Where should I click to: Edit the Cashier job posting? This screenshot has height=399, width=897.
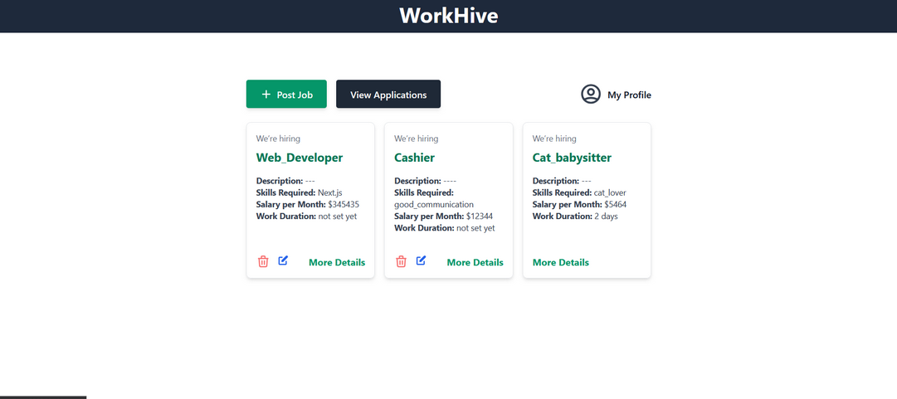tap(421, 260)
